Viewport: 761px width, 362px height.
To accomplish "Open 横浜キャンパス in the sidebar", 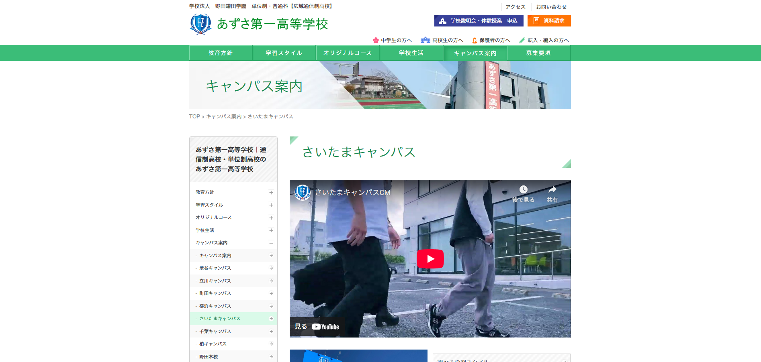I will click(233, 306).
